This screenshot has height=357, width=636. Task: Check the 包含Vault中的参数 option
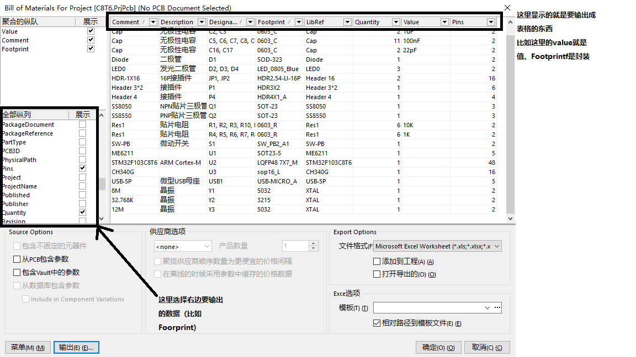(17, 272)
